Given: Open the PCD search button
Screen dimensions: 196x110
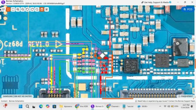Looking at the screenshot, I should point(188,9).
